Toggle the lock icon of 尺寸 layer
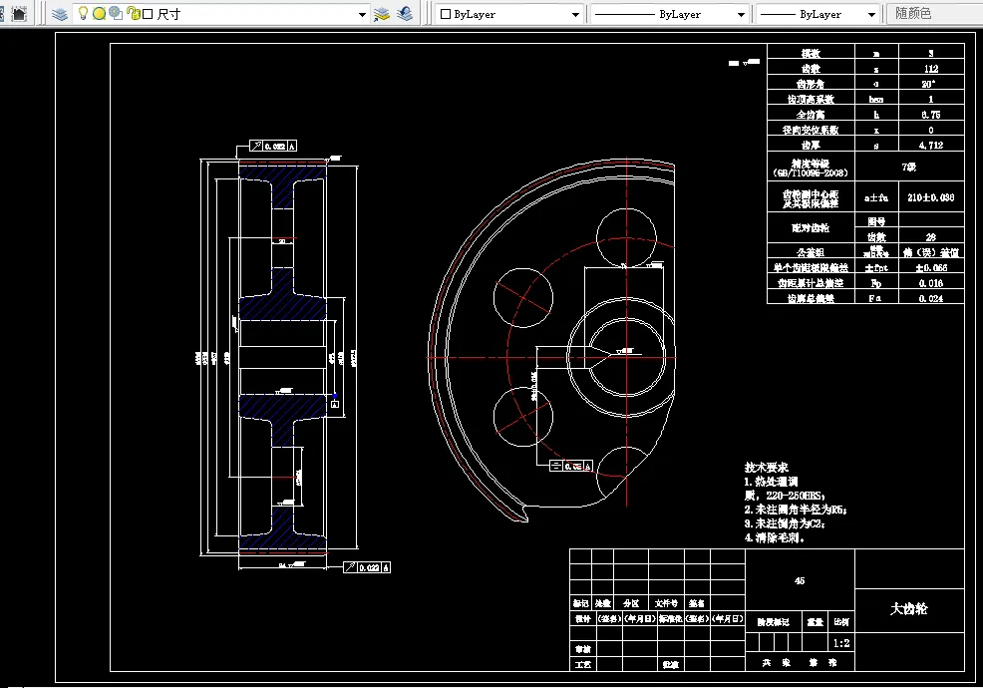Screen dimensions: 983x688 coord(133,13)
